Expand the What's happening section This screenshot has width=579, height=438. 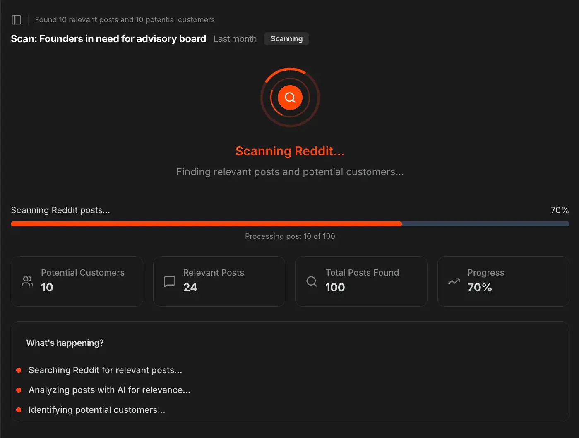pos(65,343)
